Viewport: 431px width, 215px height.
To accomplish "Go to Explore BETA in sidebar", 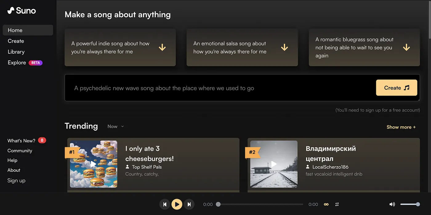I will click(x=25, y=63).
